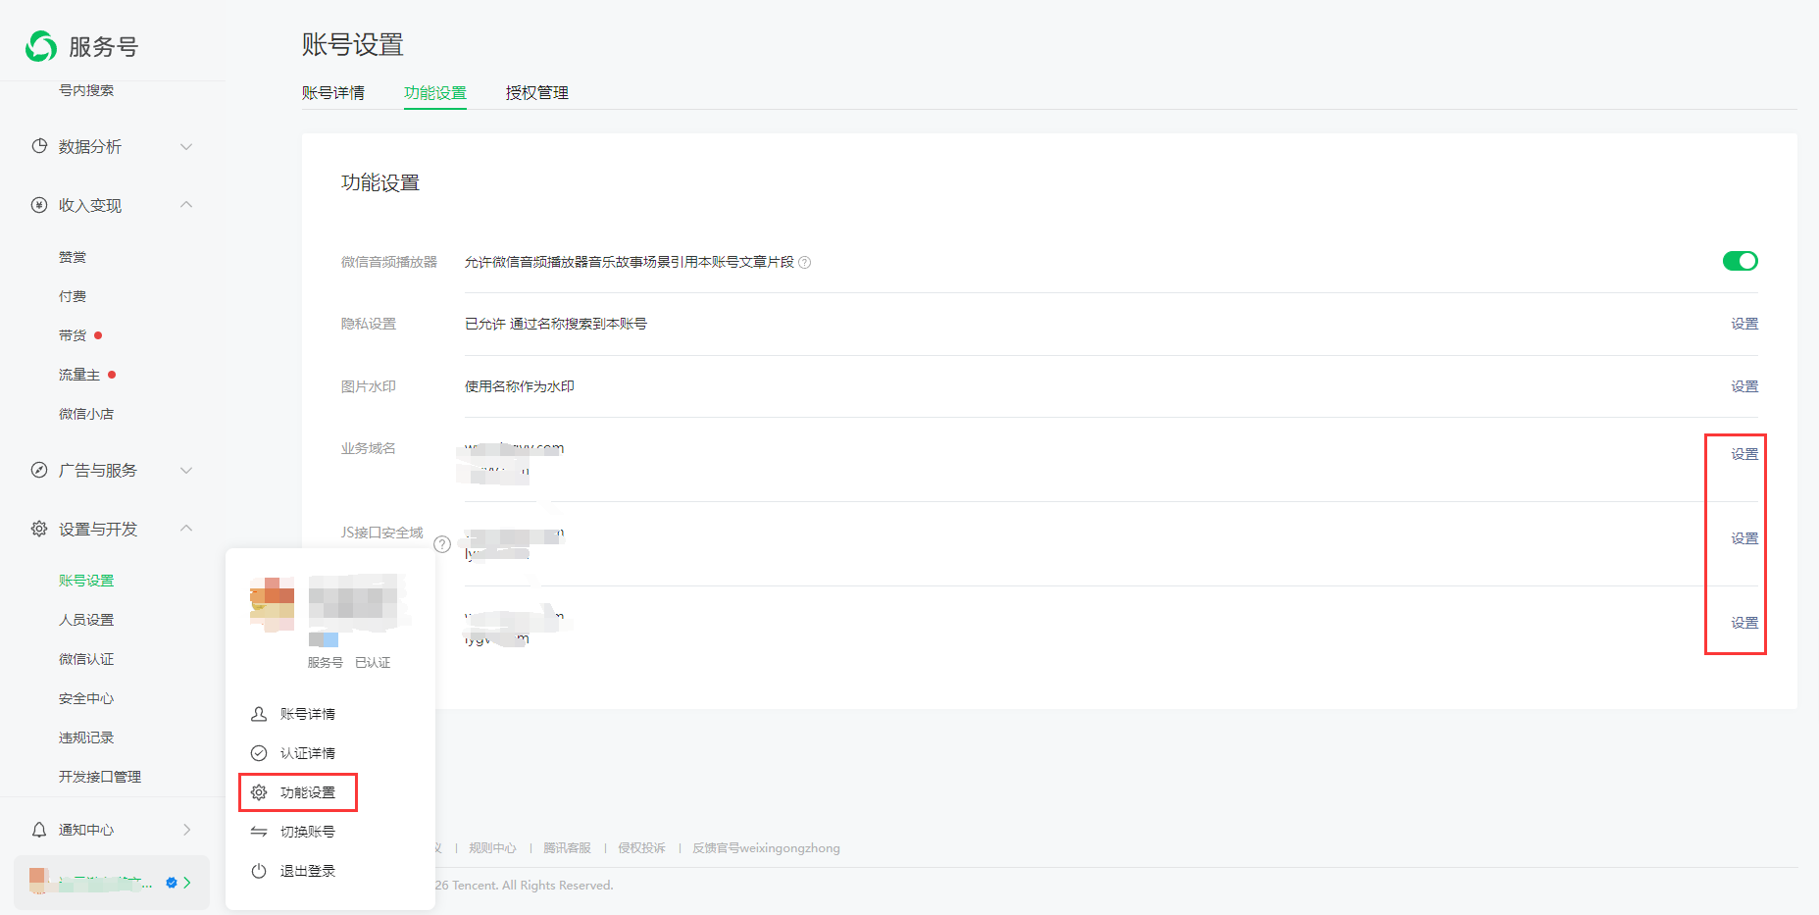
Task: Click the 收入变现 yuan coin icon
Action: click(x=39, y=205)
